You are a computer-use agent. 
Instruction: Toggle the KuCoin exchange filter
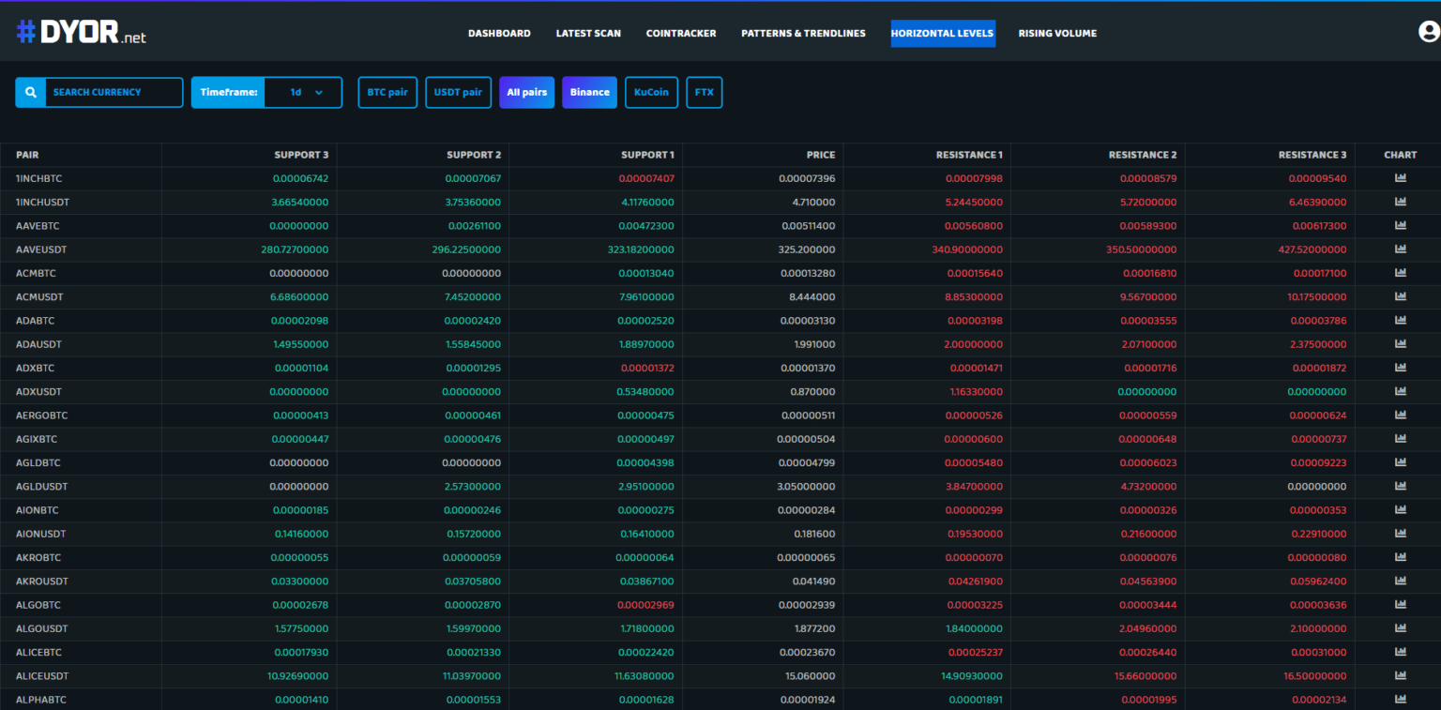tap(651, 92)
